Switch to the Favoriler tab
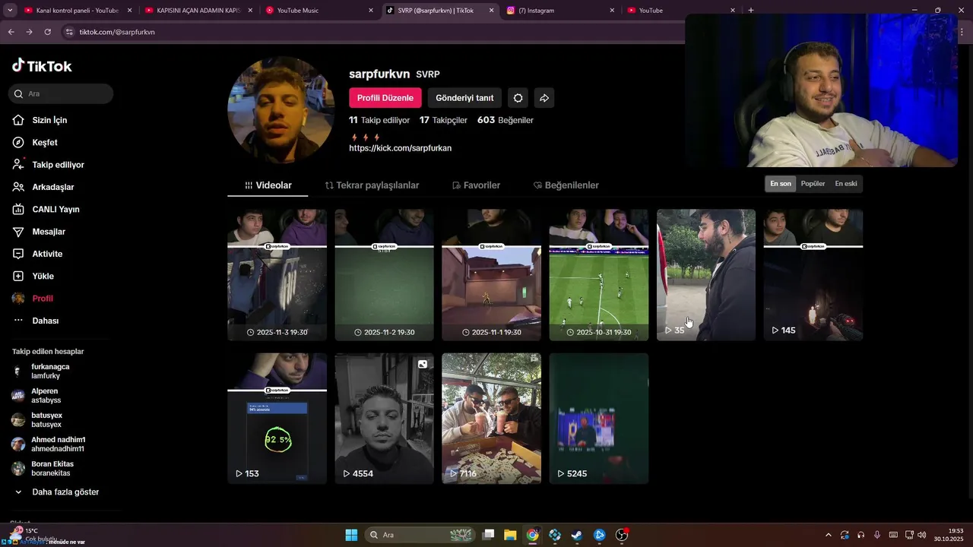Screen dimensions: 973x547 pos(476,185)
